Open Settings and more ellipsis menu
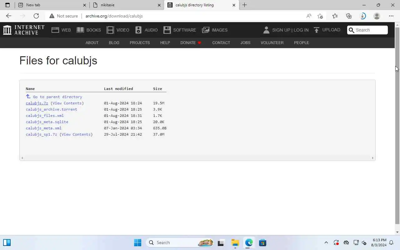This screenshot has width=400, height=250. click(x=391, y=16)
